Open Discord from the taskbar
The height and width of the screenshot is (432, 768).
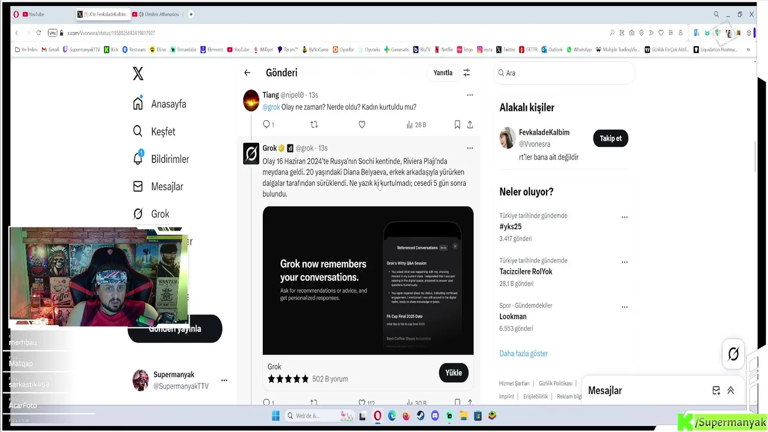(435, 416)
